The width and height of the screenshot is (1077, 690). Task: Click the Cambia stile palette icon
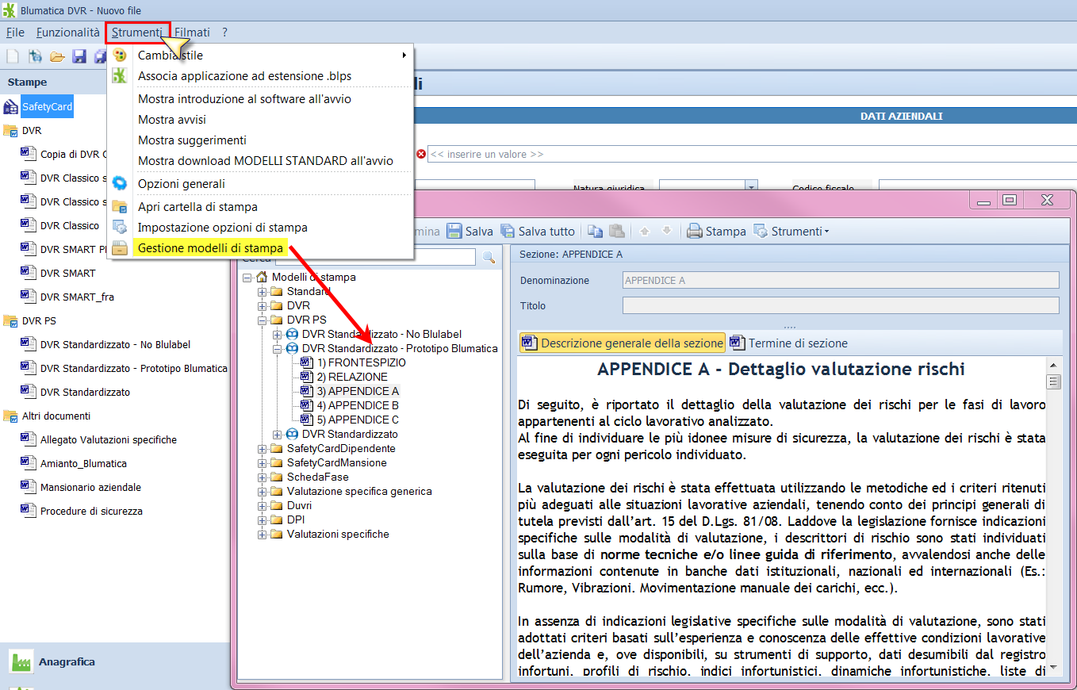(x=120, y=56)
